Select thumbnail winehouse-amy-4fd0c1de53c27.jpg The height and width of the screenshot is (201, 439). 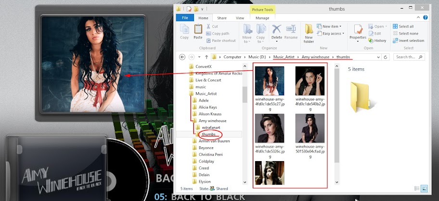[270, 88]
